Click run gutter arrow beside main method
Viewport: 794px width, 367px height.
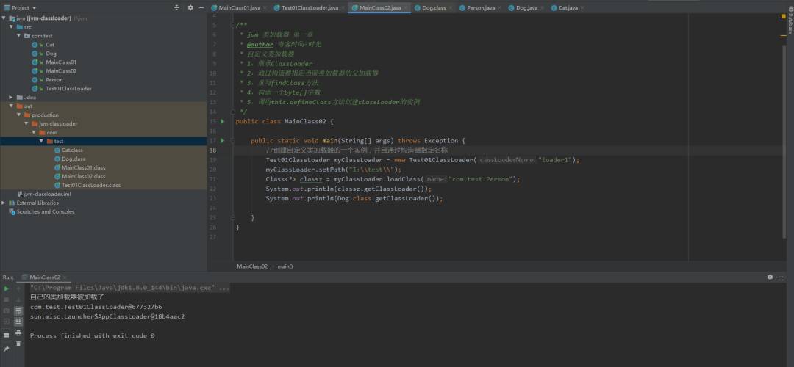pyautogui.click(x=223, y=140)
